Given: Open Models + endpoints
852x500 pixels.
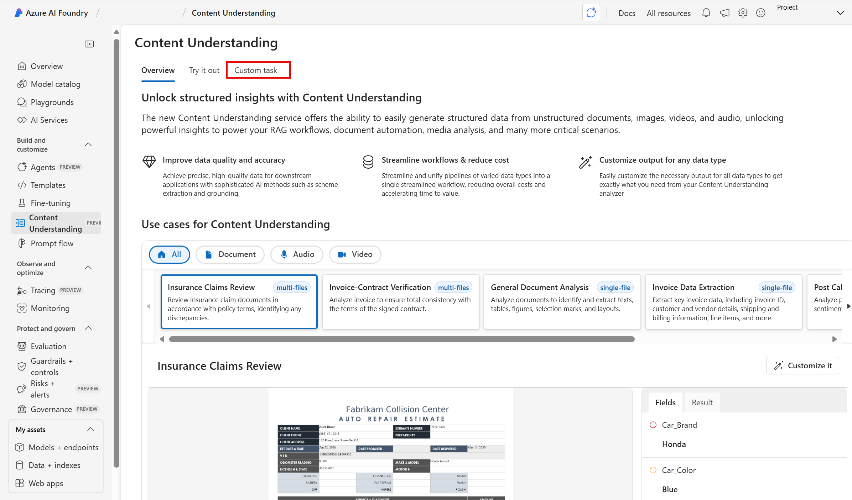Looking at the screenshot, I should click(63, 447).
